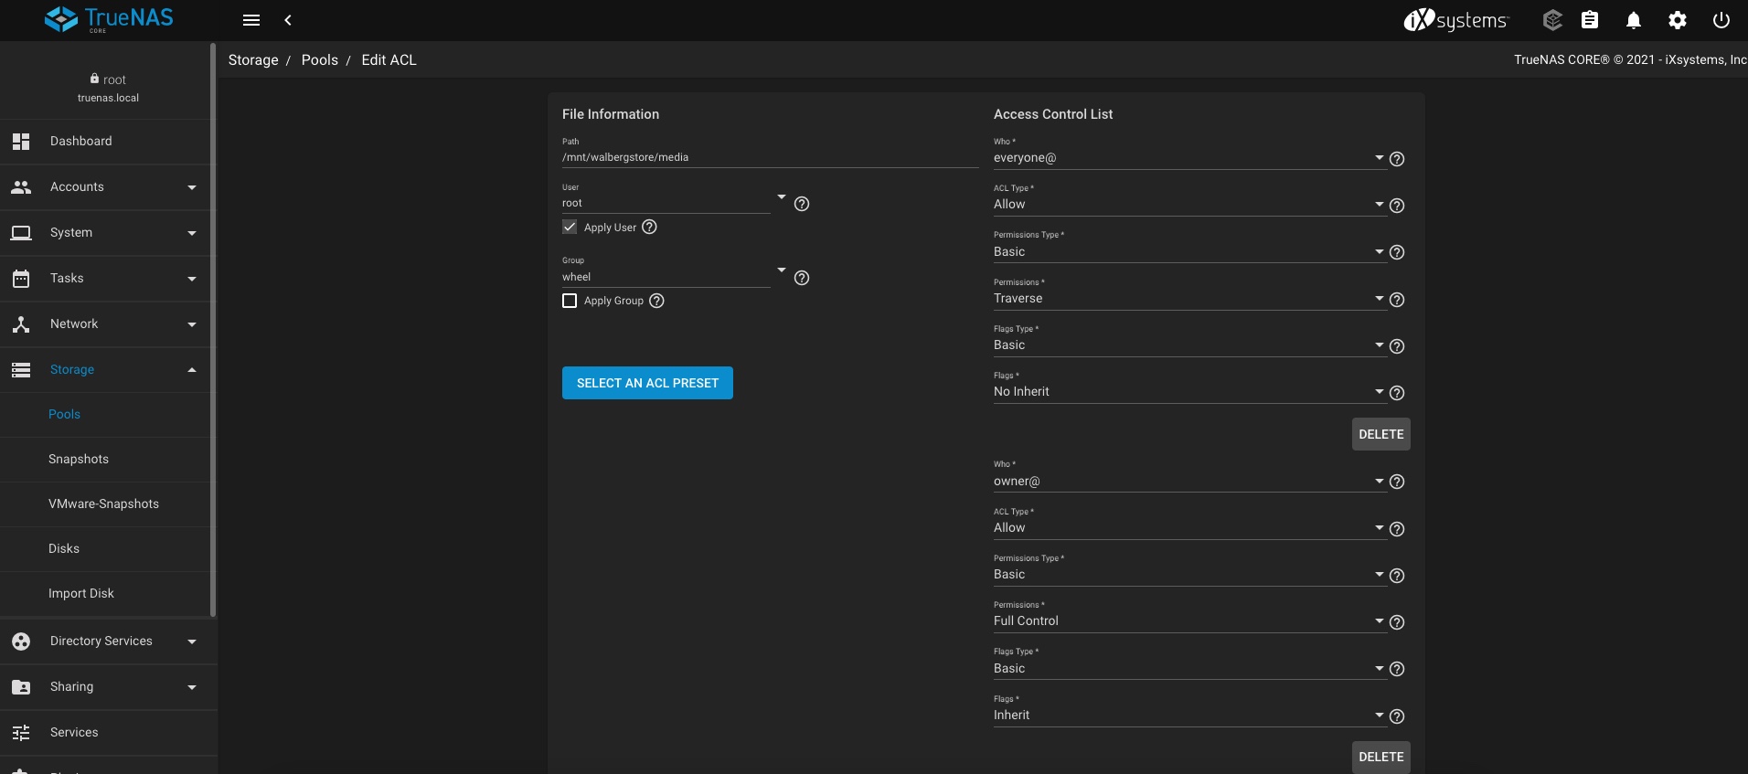Show help for everyone@ Who field

[1397, 159]
